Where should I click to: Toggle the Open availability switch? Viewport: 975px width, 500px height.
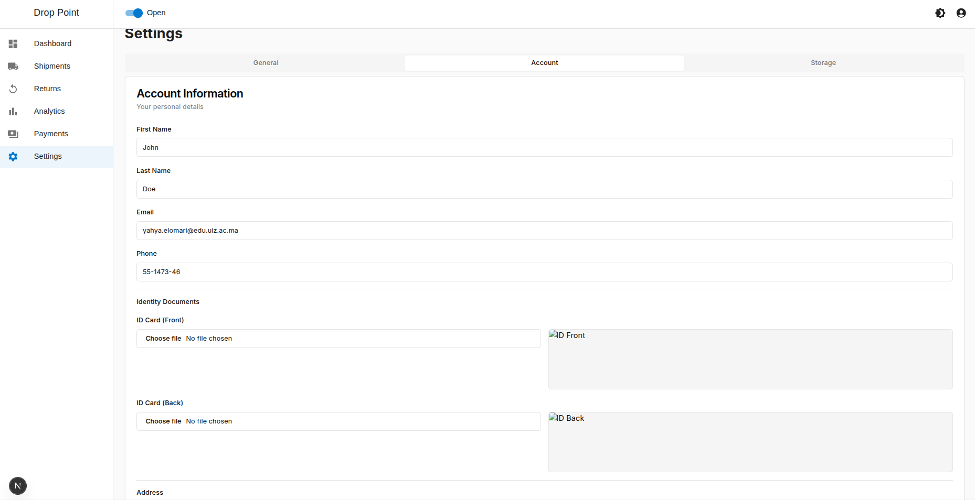point(133,13)
